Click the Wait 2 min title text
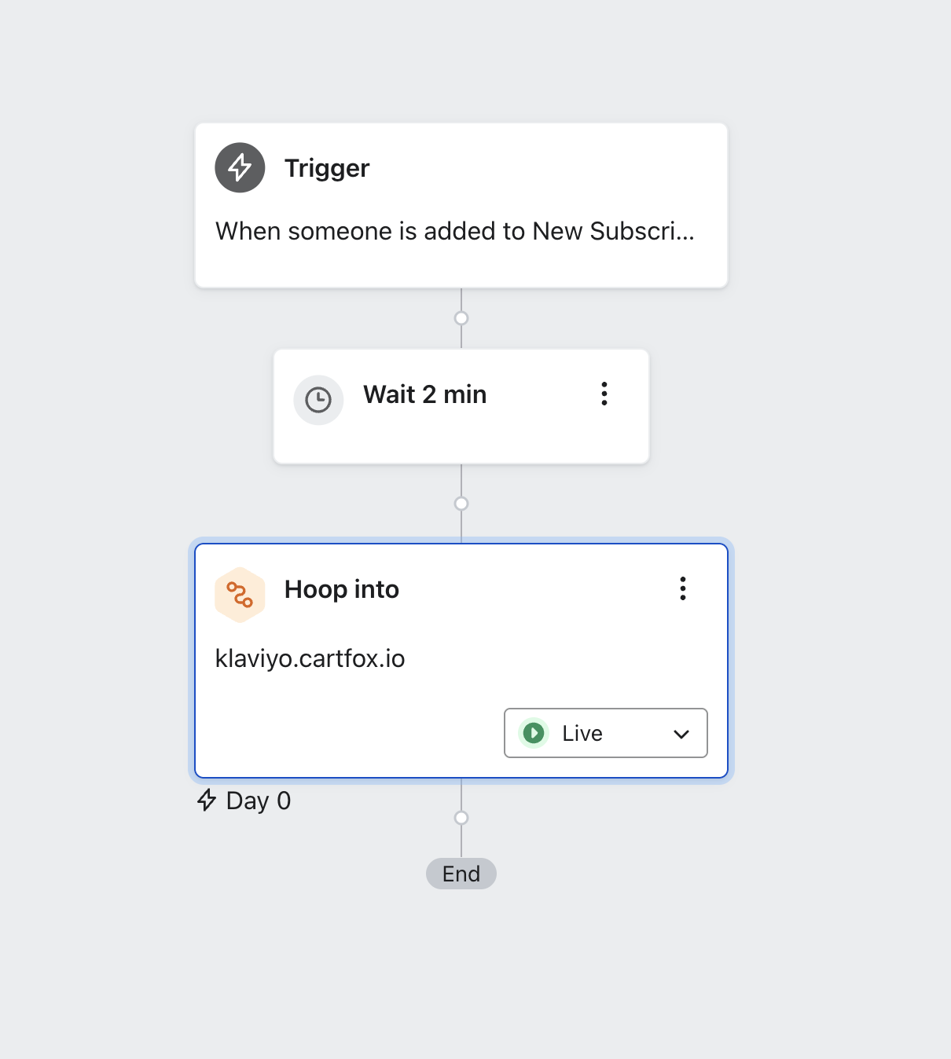Screen dimensions: 951x1059 pos(424,394)
